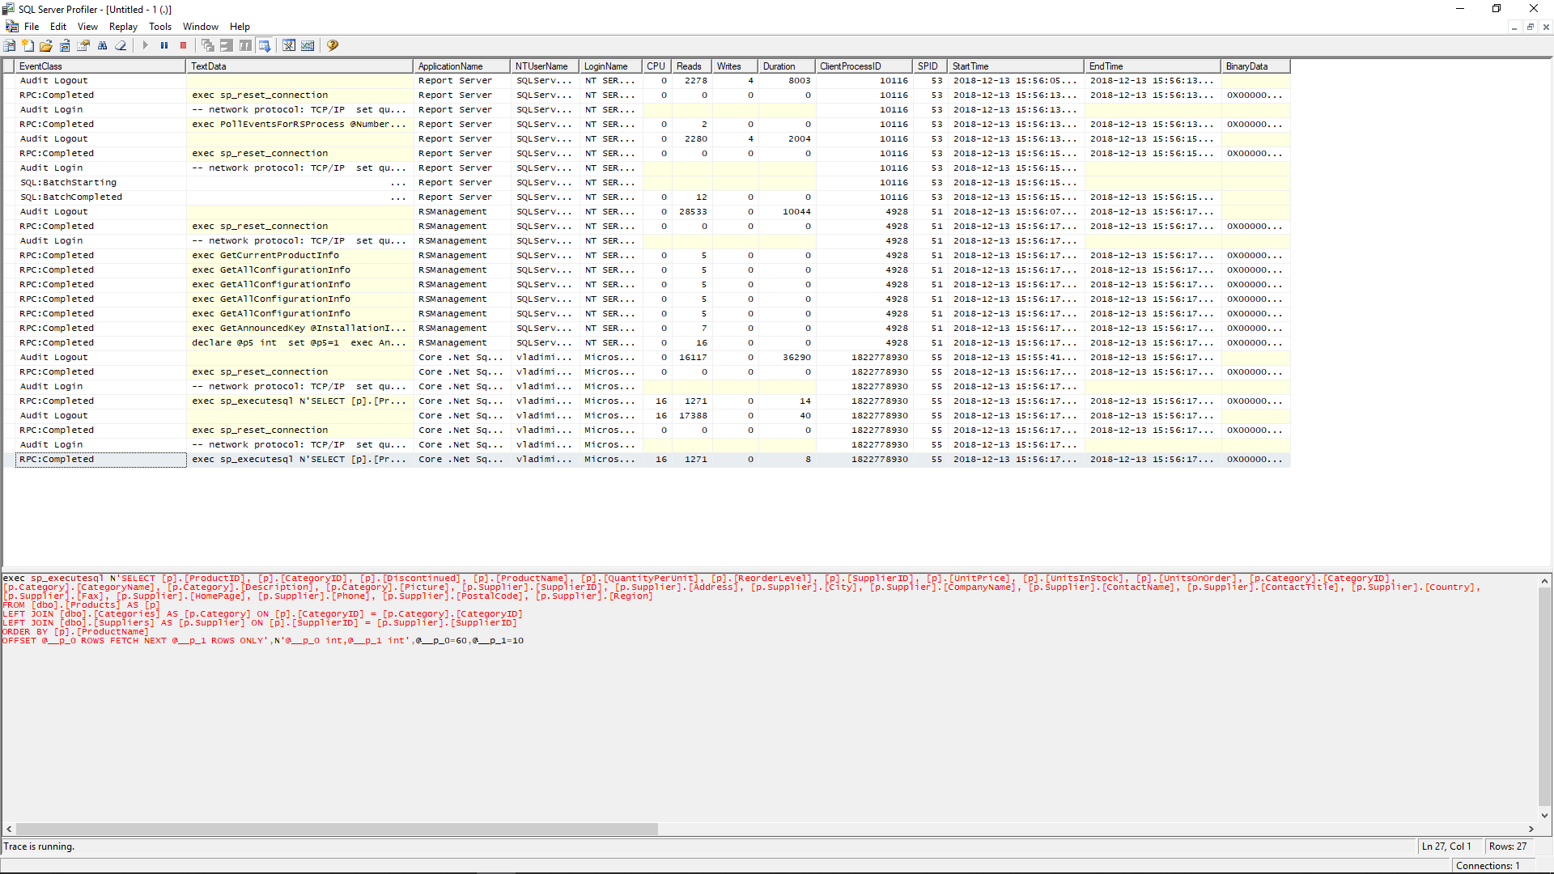Screen dimensions: 1554x874
Task: Click the New Trace toolbar icon
Action: [10, 45]
